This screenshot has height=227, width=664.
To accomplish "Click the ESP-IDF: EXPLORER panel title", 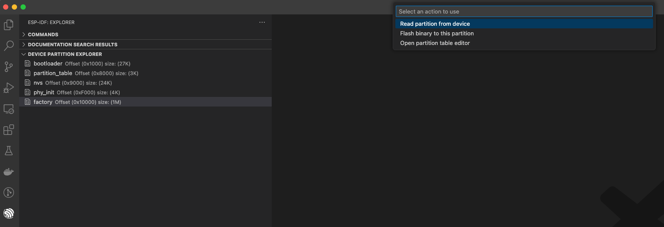I will pos(51,22).
